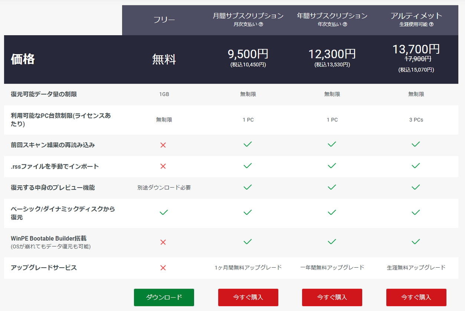
Task: Click the checkmark under 月間サブスクリプション for preview feature
Action: [248, 187]
